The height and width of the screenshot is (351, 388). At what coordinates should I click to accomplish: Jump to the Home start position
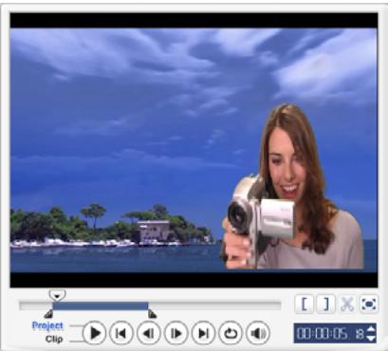121,333
